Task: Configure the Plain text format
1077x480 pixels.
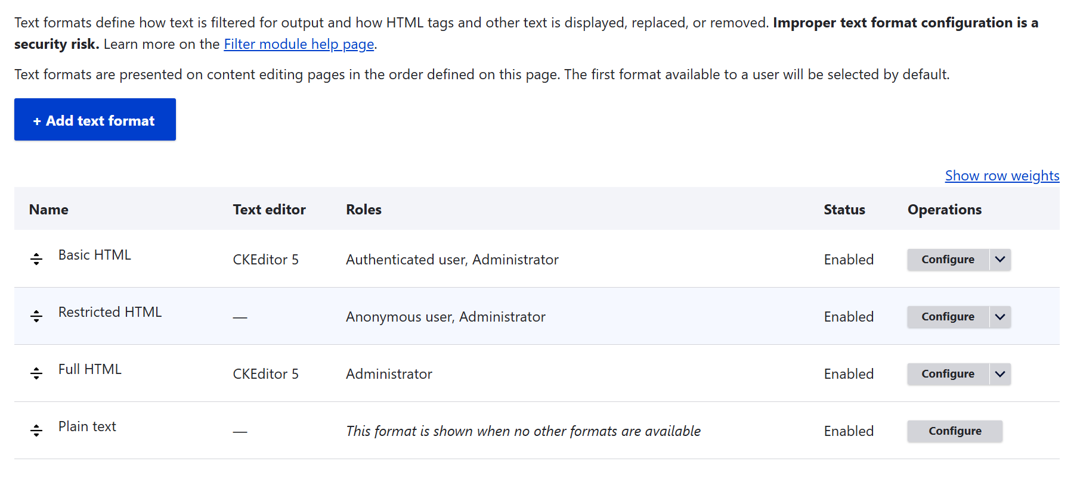Action: [955, 431]
